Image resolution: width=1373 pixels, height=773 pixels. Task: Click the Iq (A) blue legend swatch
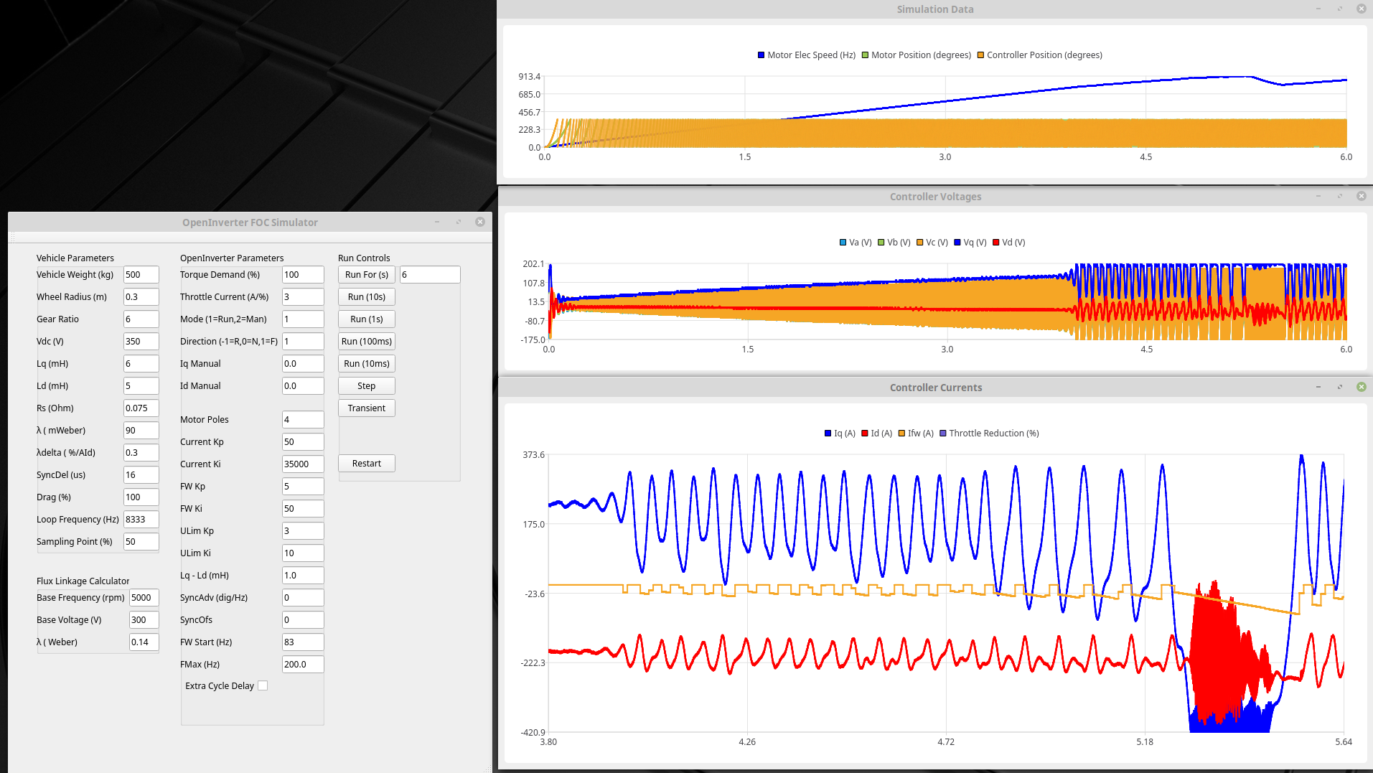click(828, 434)
